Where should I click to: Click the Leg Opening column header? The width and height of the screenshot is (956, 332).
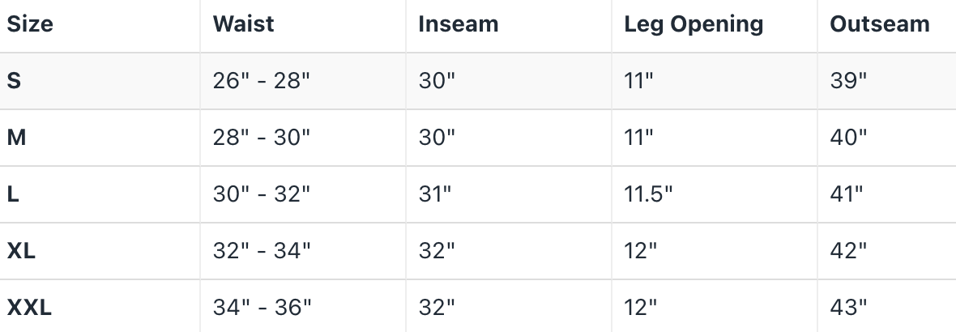click(694, 24)
